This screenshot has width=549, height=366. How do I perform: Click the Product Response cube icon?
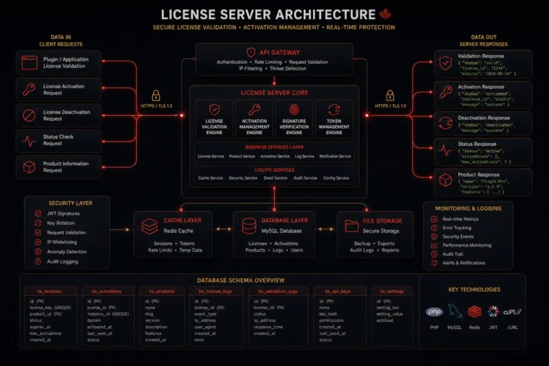[x=445, y=181]
